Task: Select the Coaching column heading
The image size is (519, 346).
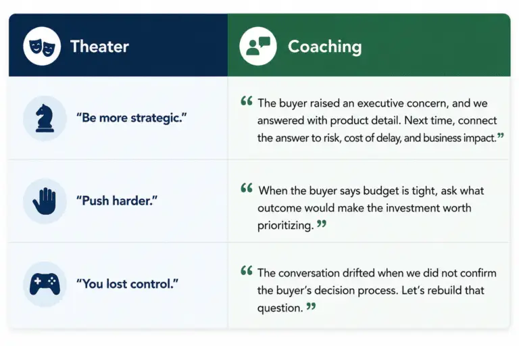Action: click(324, 47)
